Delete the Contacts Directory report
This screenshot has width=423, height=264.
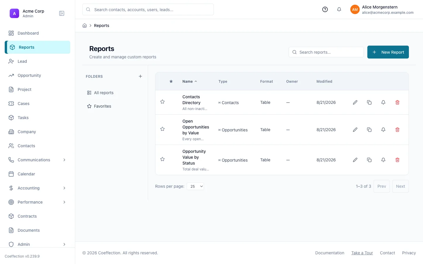click(x=397, y=102)
